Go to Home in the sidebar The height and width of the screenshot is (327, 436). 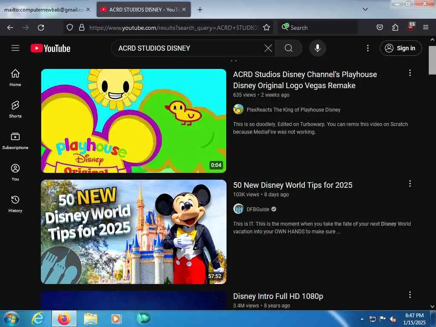click(x=15, y=78)
